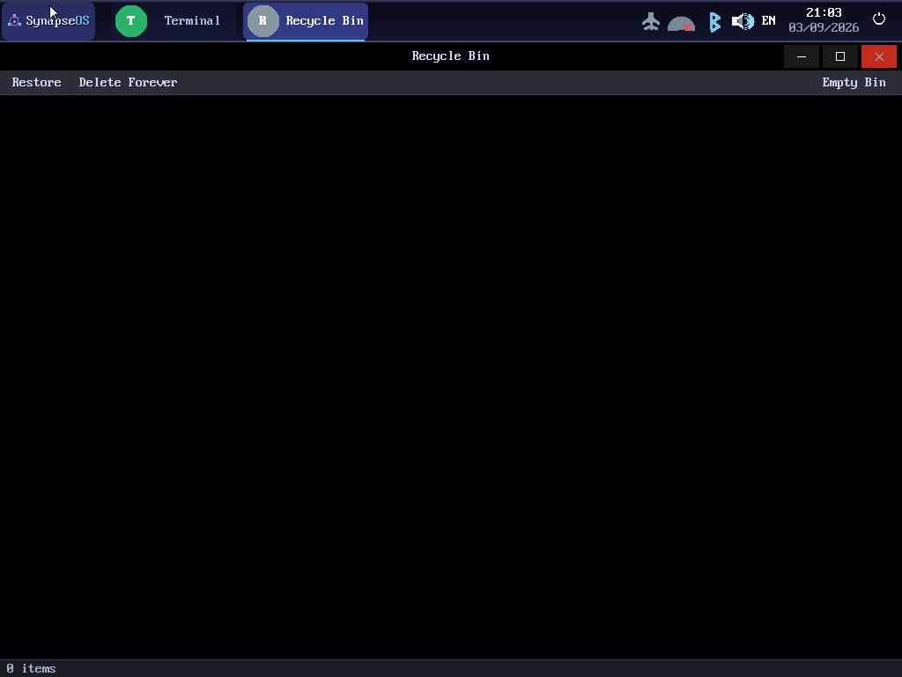Click Delete Forever in the toolbar

128,82
